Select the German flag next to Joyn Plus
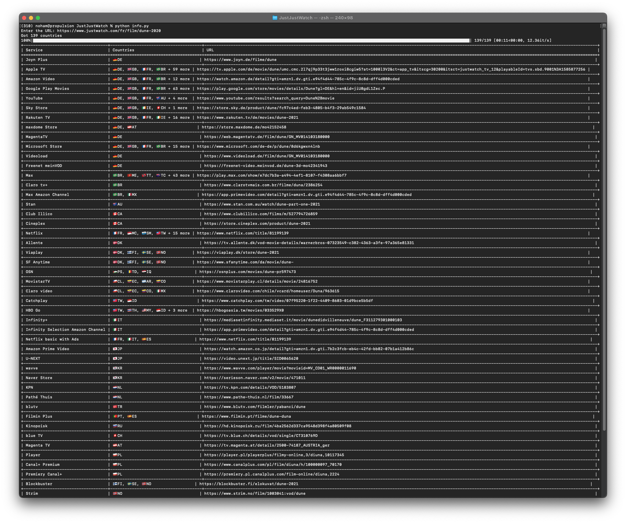Image resolution: width=626 pixels, height=523 pixels. click(115, 60)
